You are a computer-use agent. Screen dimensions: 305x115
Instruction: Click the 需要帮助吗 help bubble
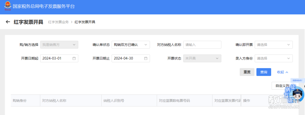point(298,80)
